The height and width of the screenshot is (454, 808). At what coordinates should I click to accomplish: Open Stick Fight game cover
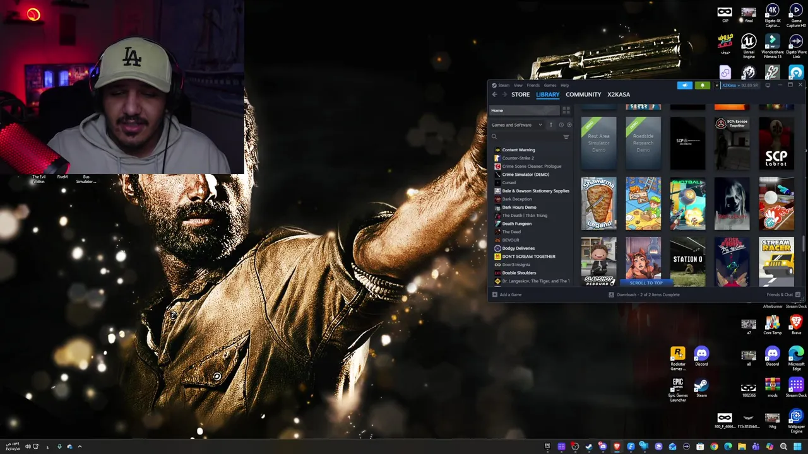point(732,262)
